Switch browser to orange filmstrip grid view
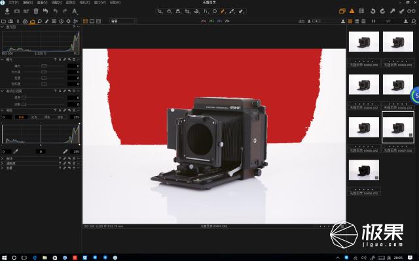This screenshot has width=419, height=261. 350,21
